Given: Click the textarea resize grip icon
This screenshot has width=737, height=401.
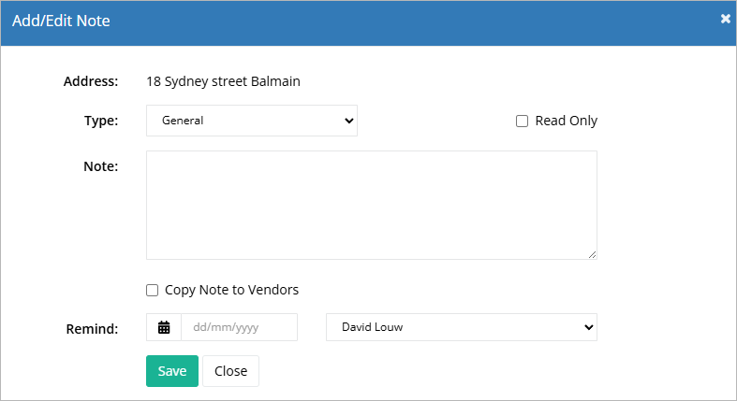Looking at the screenshot, I should click(x=592, y=254).
